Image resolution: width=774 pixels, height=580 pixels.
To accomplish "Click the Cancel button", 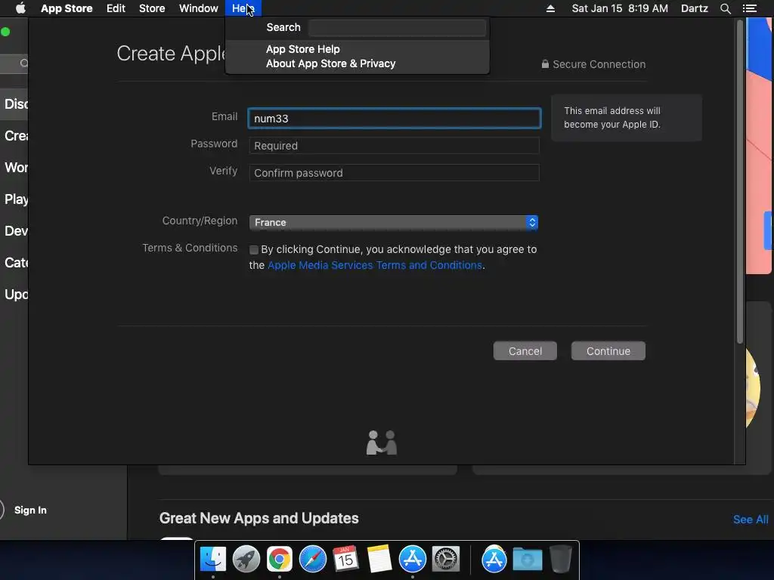I will tap(525, 351).
